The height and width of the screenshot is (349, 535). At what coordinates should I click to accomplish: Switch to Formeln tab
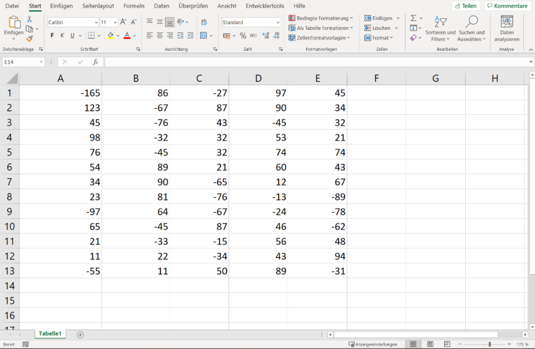click(x=133, y=6)
